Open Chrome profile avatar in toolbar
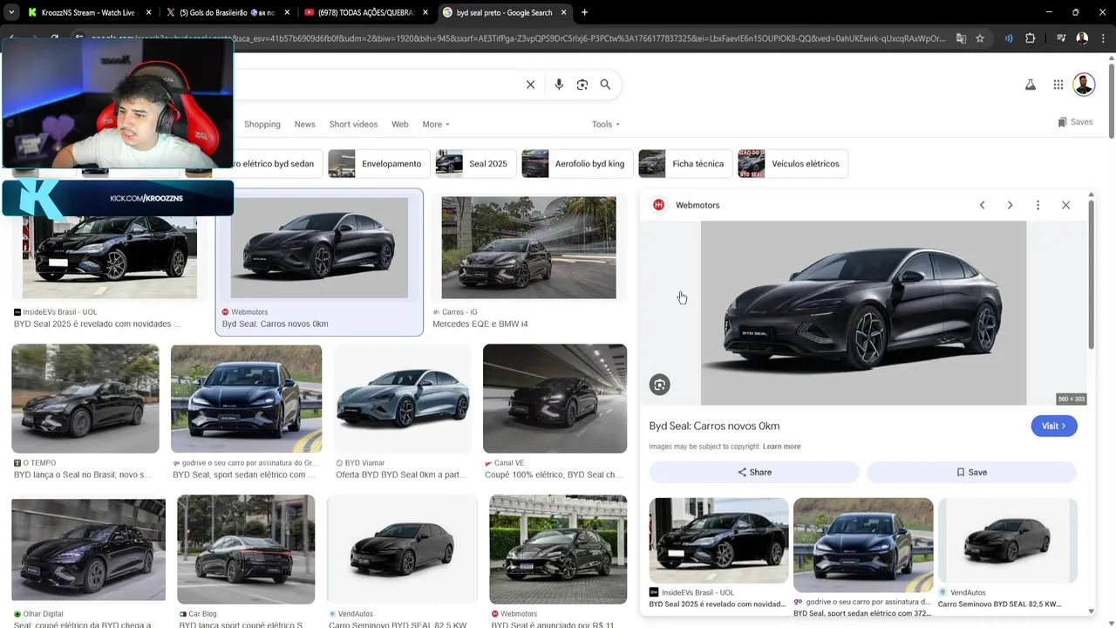The width and height of the screenshot is (1116, 628). (1082, 38)
